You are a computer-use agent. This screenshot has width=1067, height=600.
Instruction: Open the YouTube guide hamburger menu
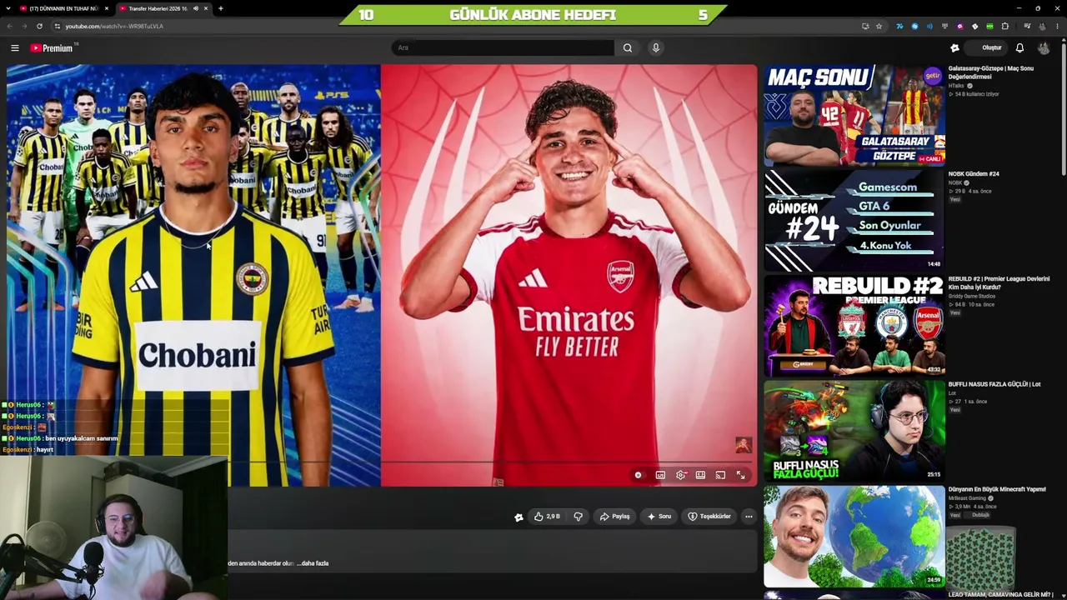(x=14, y=47)
